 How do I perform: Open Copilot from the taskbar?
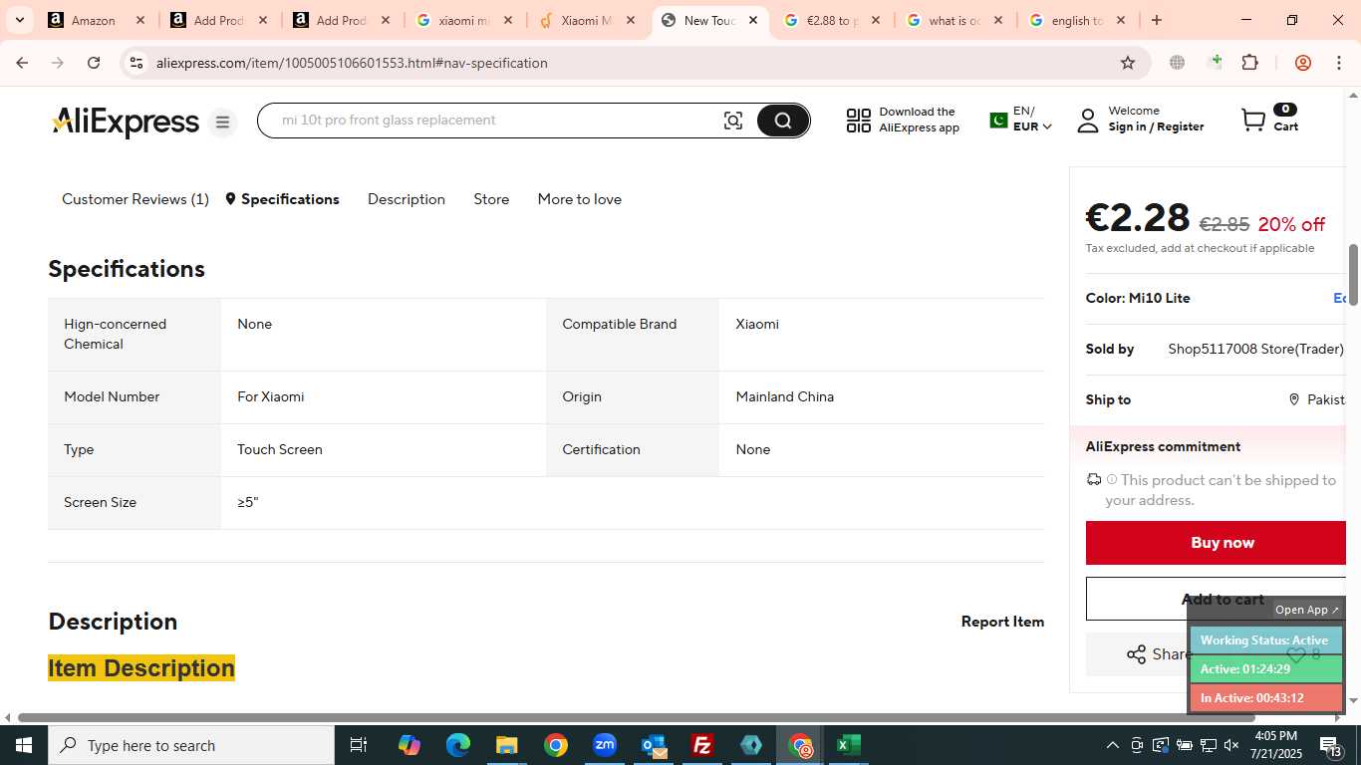tap(409, 745)
